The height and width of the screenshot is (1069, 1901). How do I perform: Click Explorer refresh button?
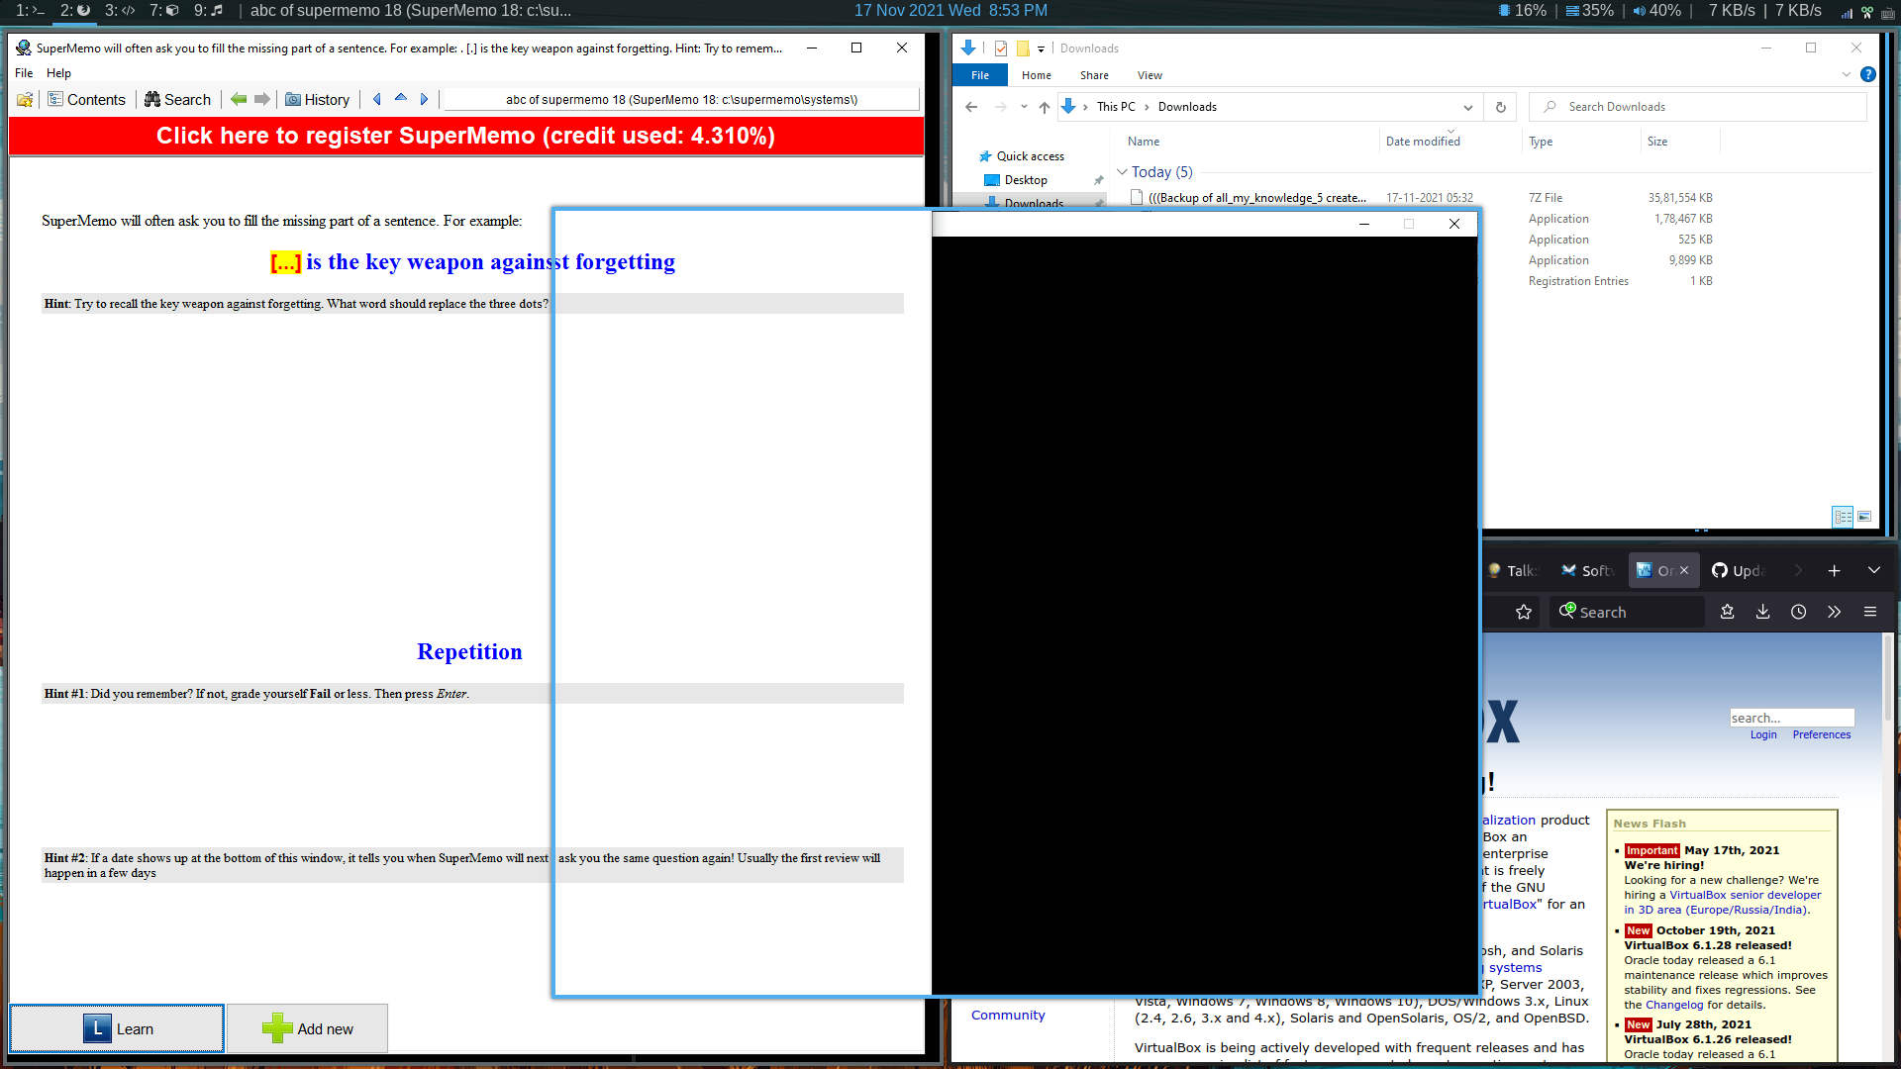[x=1501, y=107]
